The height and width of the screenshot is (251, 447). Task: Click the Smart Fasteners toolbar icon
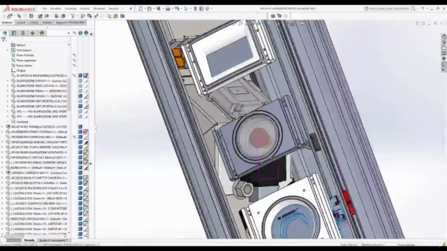41,16
